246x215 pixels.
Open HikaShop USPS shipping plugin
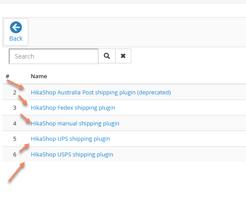(x=72, y=155)
